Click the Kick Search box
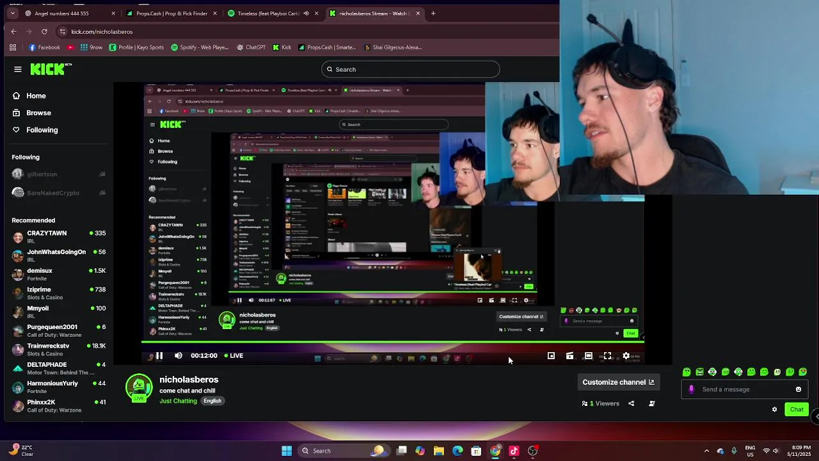 pyautogui.click(x=411, y=69)
